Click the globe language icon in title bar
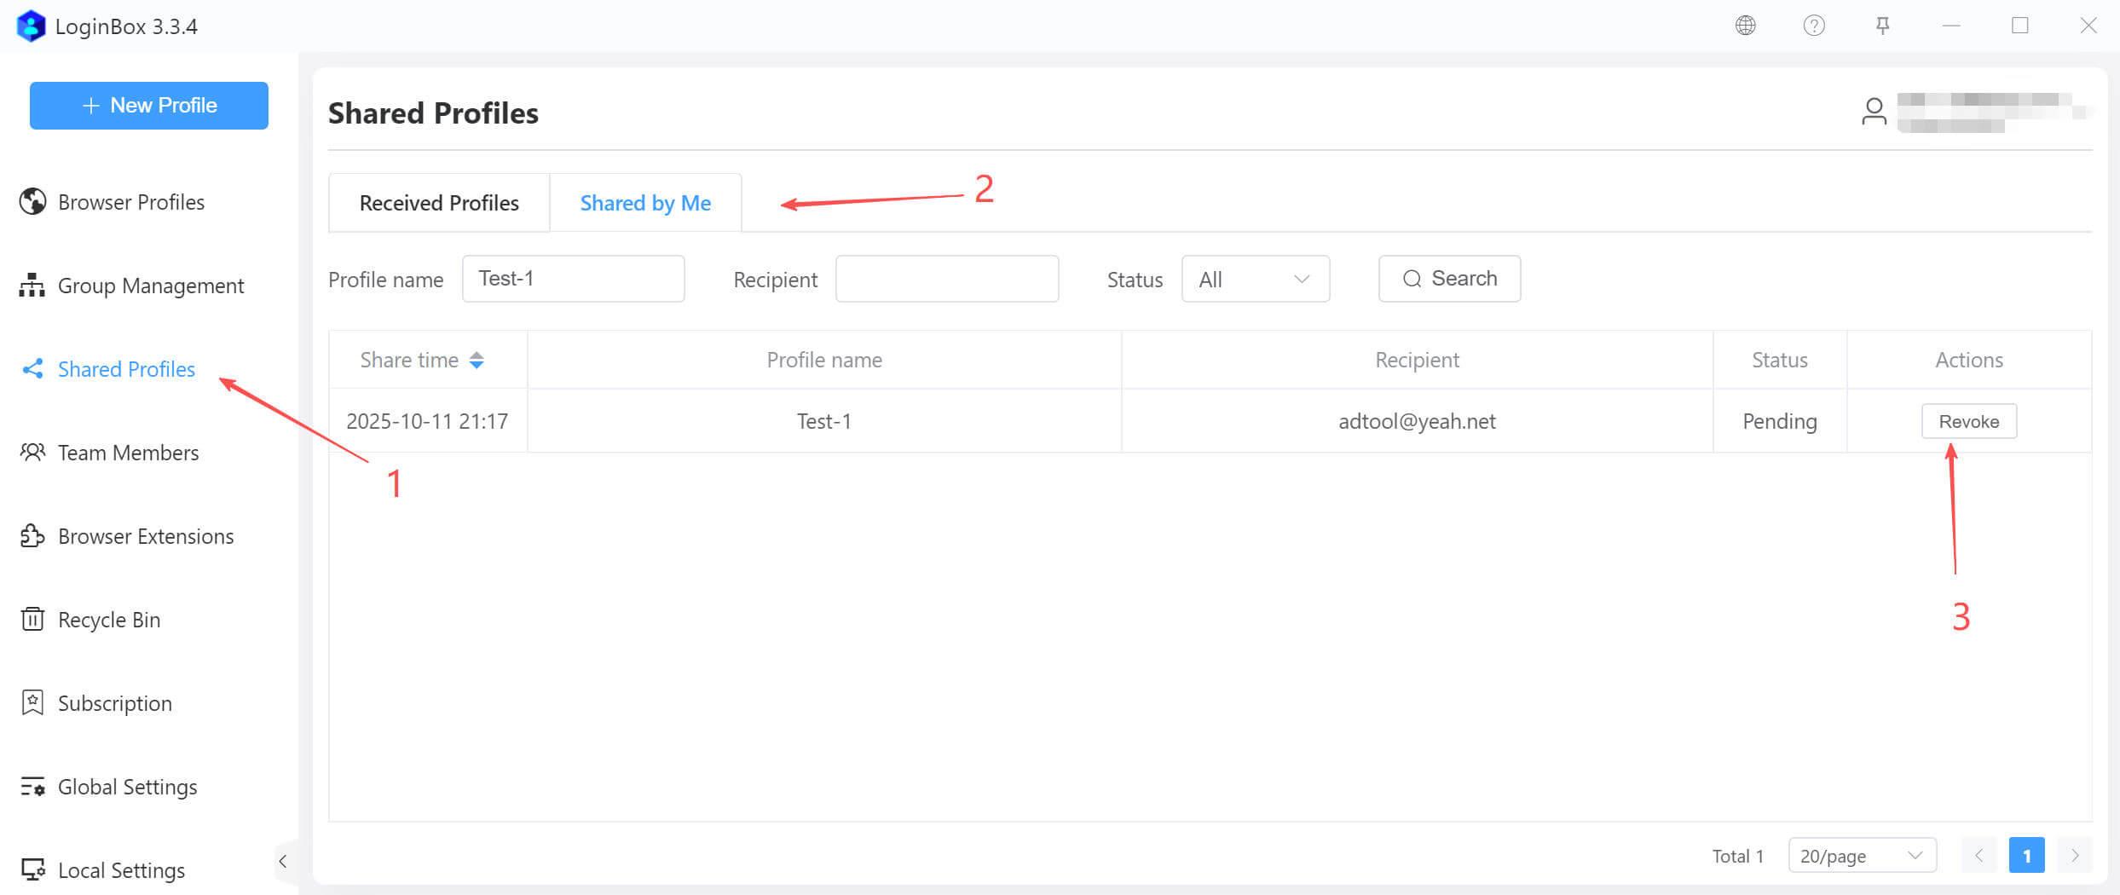 [x=1745, y=26]
